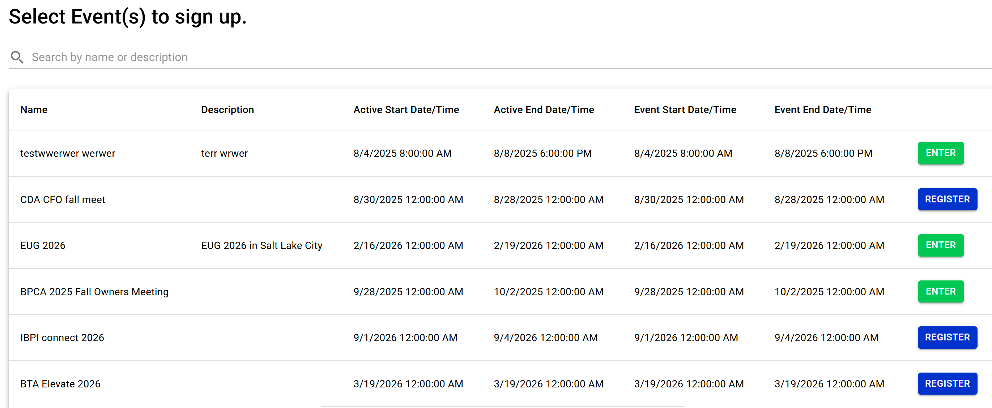Select the CDA CFO fall meet name
Viewport: 992px width, 408px height.
tap(63, 199)
